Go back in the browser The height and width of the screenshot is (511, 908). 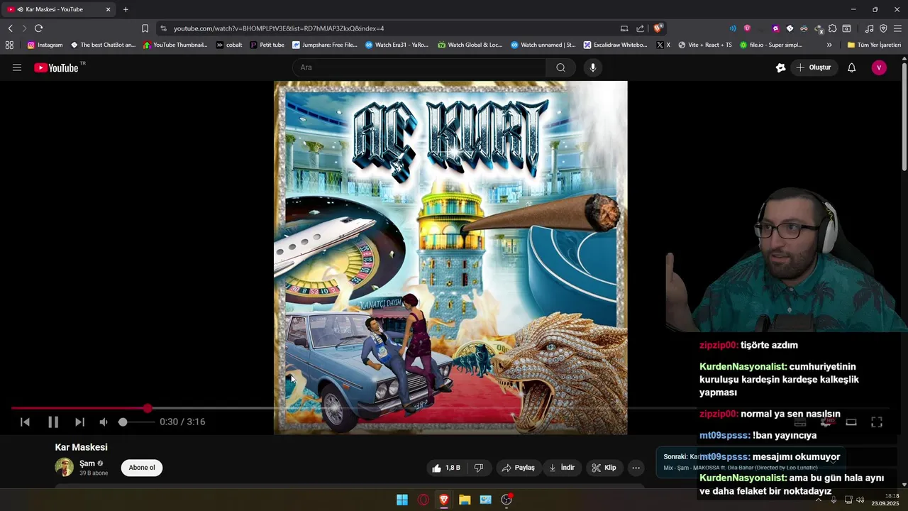point(10,28)
